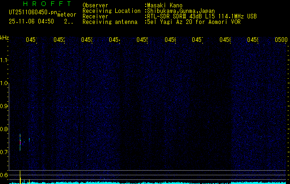Click the 5el Yagi antenna description
The height and width of the screenshot is (184, 290).
[194, 22]
